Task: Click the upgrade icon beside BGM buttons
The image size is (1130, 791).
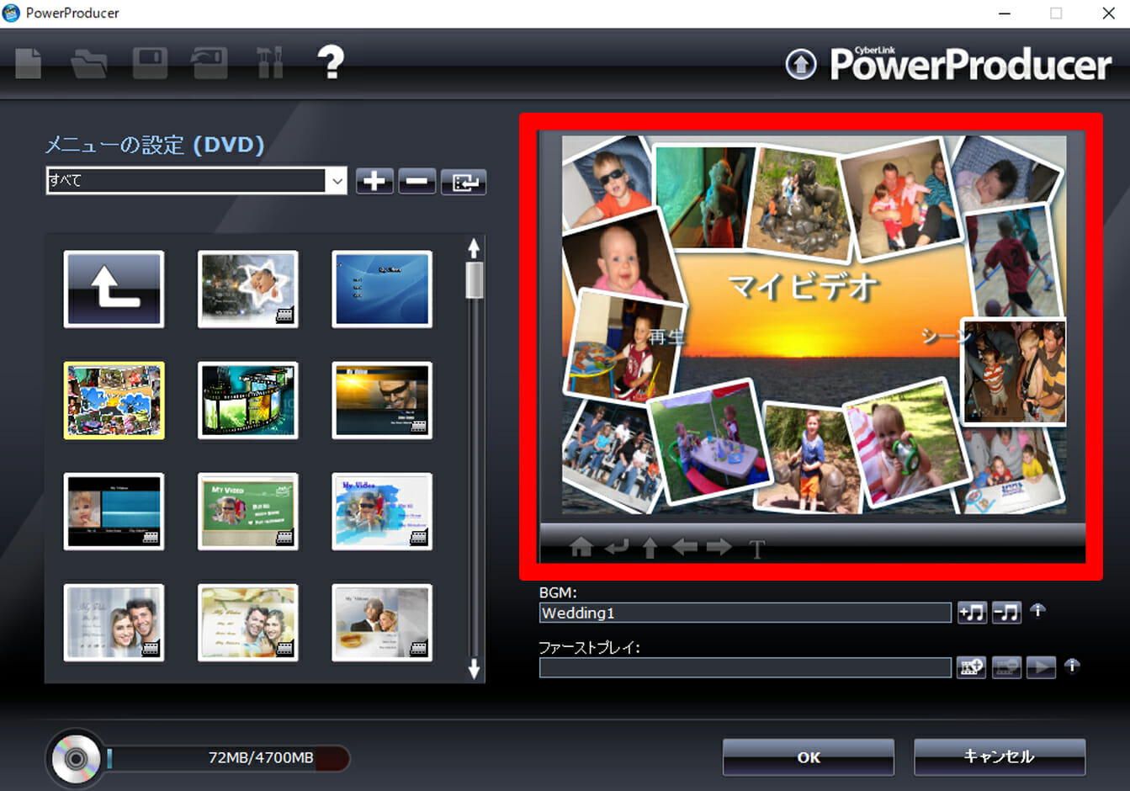Action: click(x=1038, y=610)
